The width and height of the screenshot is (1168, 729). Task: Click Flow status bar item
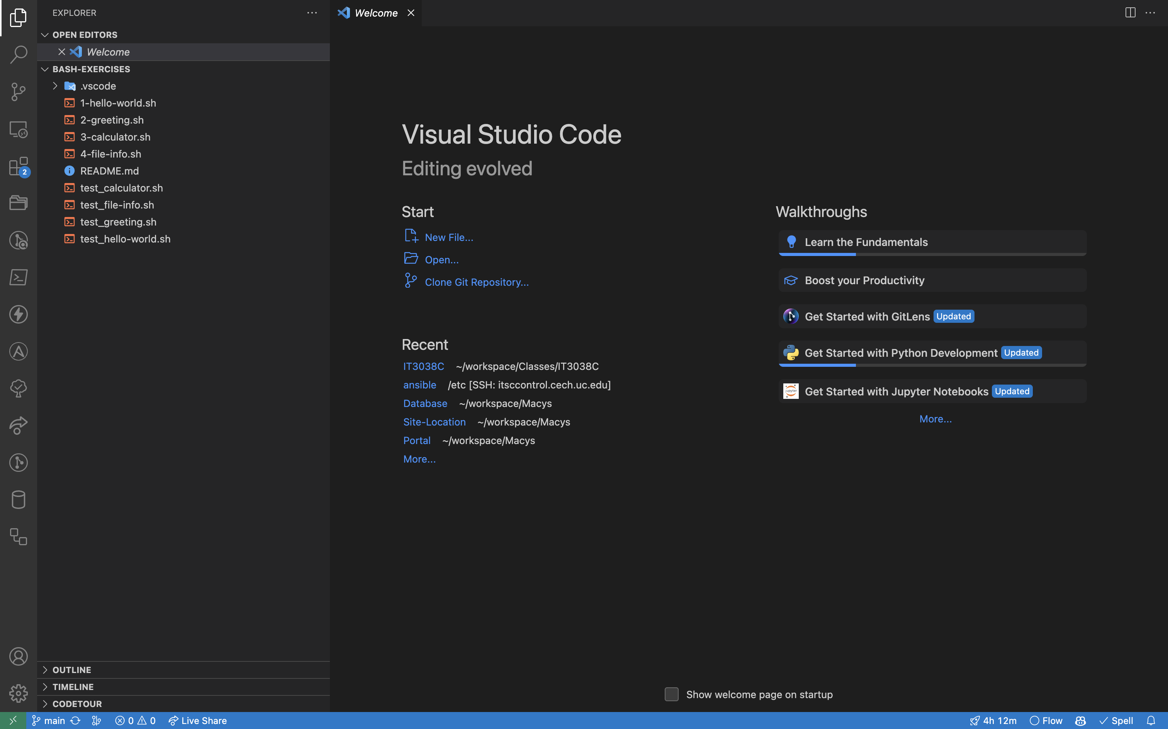pyautogui.click(x=1046, y=721)
